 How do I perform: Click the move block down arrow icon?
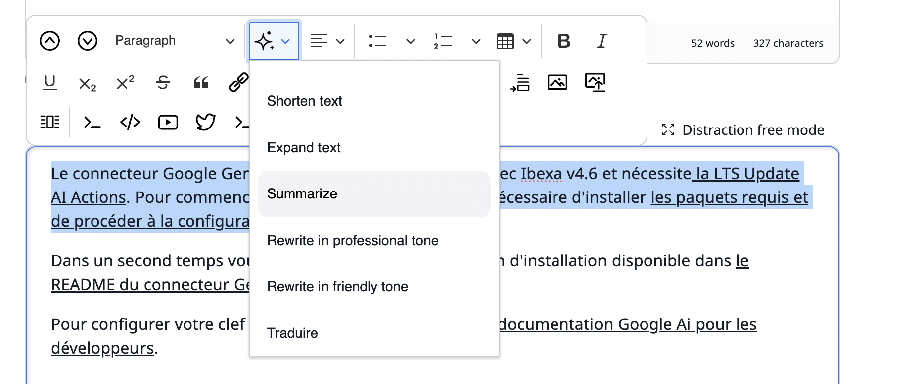(88, 41)
